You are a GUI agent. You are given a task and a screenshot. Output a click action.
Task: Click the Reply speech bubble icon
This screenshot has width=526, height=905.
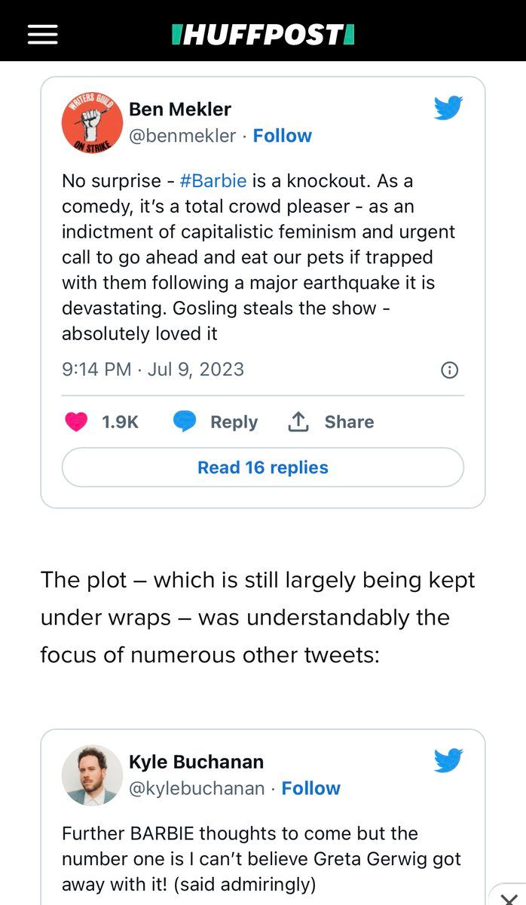point(185,422)
